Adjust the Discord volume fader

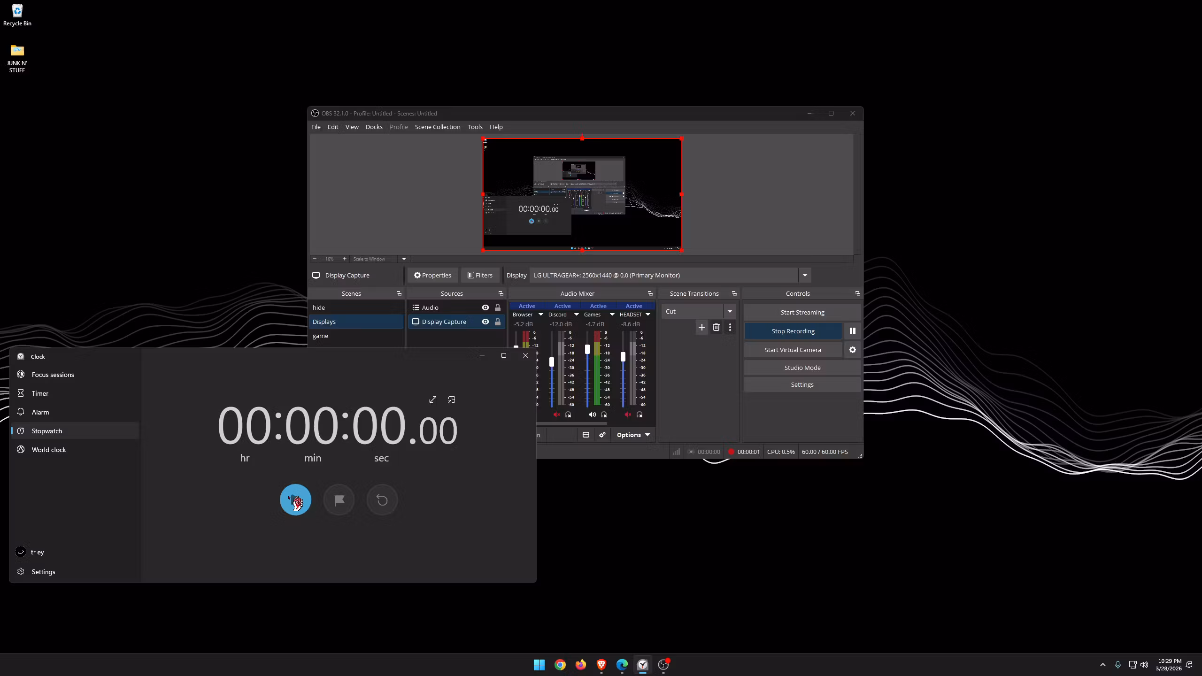552,362
